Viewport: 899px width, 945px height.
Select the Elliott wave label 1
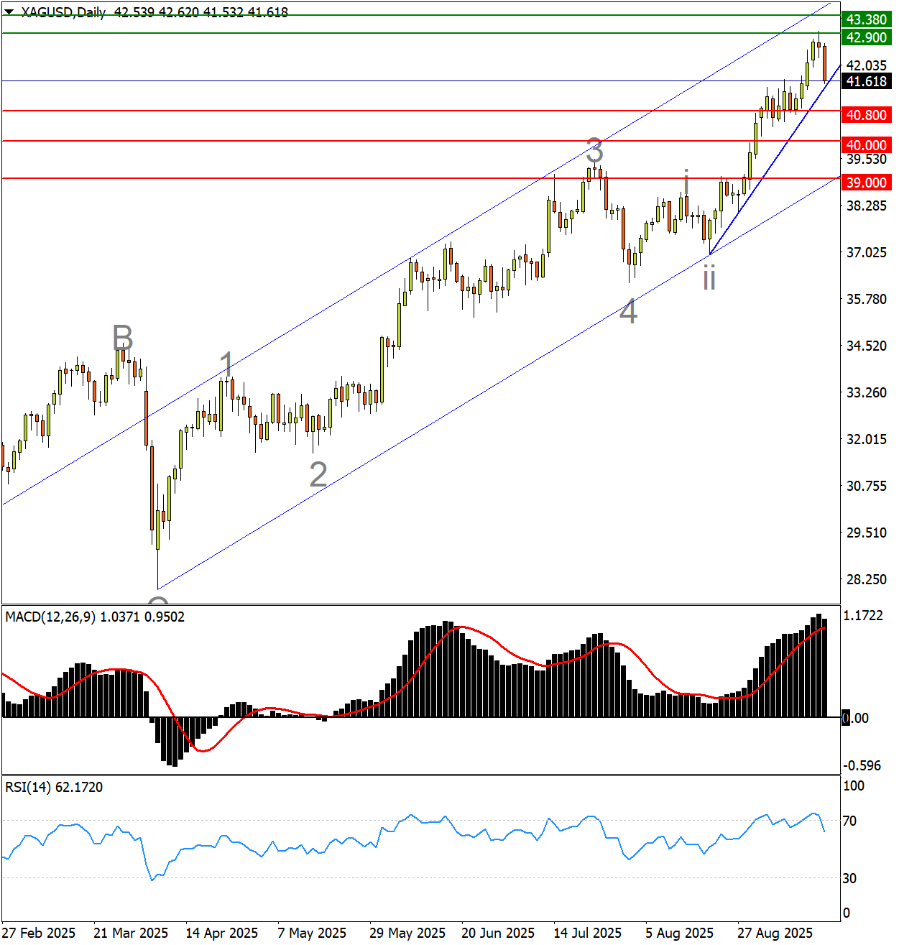click(x=226, y=364)
